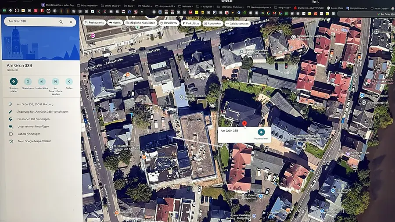395x222 pixels.
Task: Click the Unternehmen hinzufügen store icon
Action: pos(11,126)
